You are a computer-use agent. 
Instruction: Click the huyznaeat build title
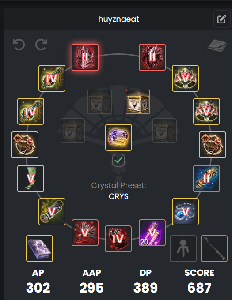[x=118, y=19]
